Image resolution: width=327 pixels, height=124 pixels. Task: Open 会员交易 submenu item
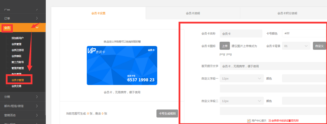[16, 86]
